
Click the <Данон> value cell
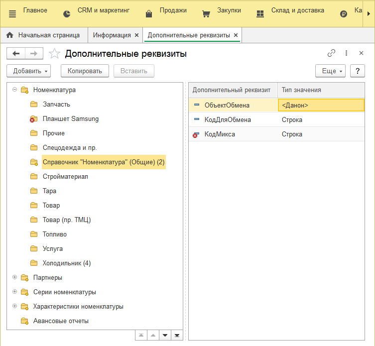pyautogui.click(x=321, y=105)
